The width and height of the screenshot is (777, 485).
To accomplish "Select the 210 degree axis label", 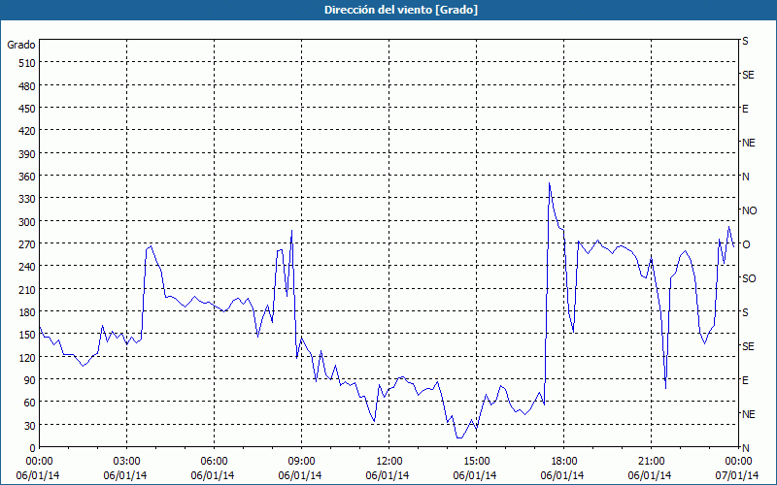I will [27, 289].
